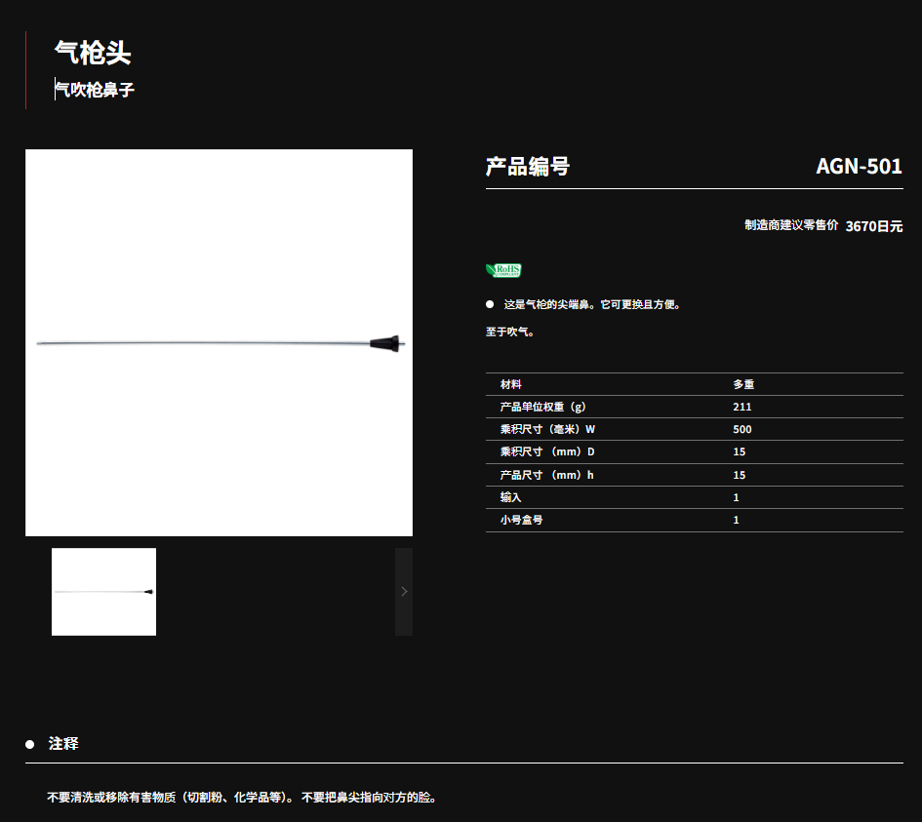Click the product code AGN-501
This screenshot has width=922, height=822.
pyautogui.click(x=859, y=167)
